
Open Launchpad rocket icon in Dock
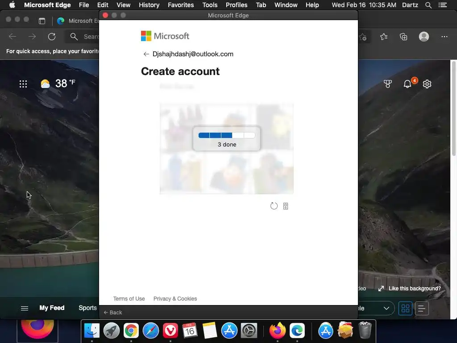pyautogui.click(x=111, y=330)
